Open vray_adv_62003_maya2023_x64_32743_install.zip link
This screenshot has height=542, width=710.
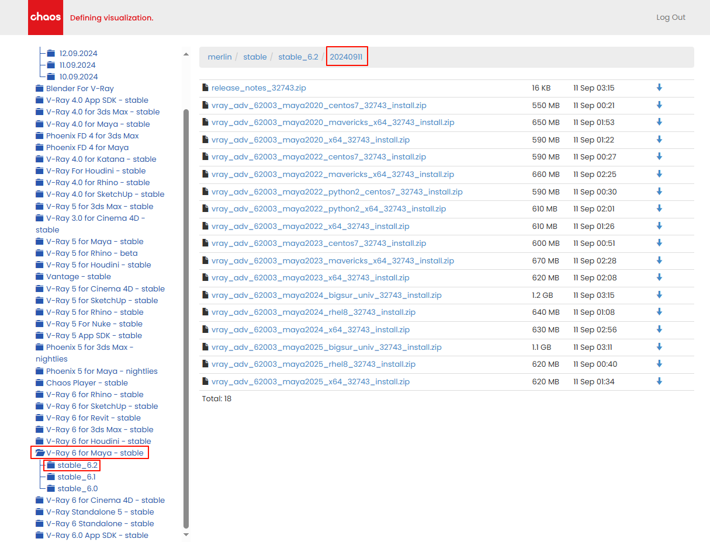pos(310,277)
